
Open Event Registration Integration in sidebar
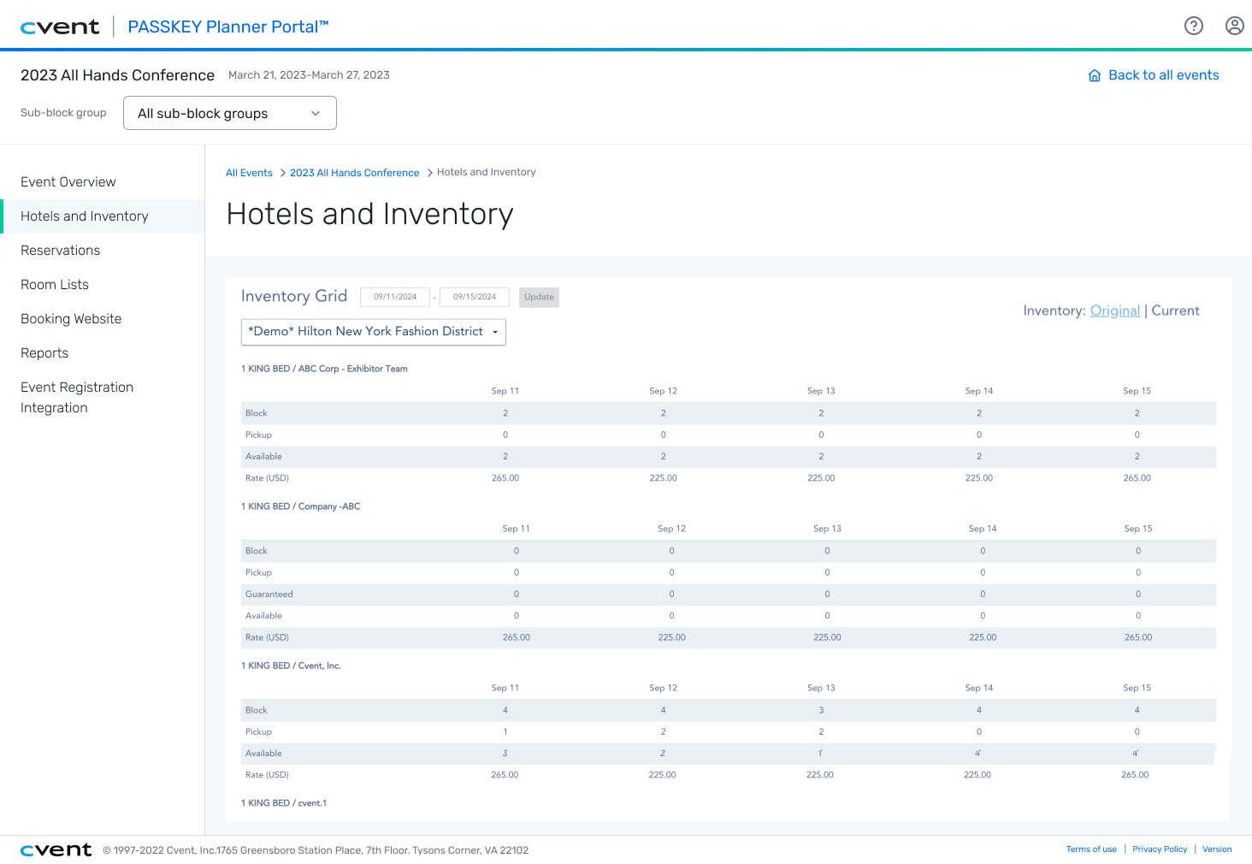coord(77,398)
